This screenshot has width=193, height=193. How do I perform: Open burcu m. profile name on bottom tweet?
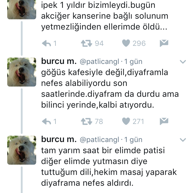click(x=59, y=139)
